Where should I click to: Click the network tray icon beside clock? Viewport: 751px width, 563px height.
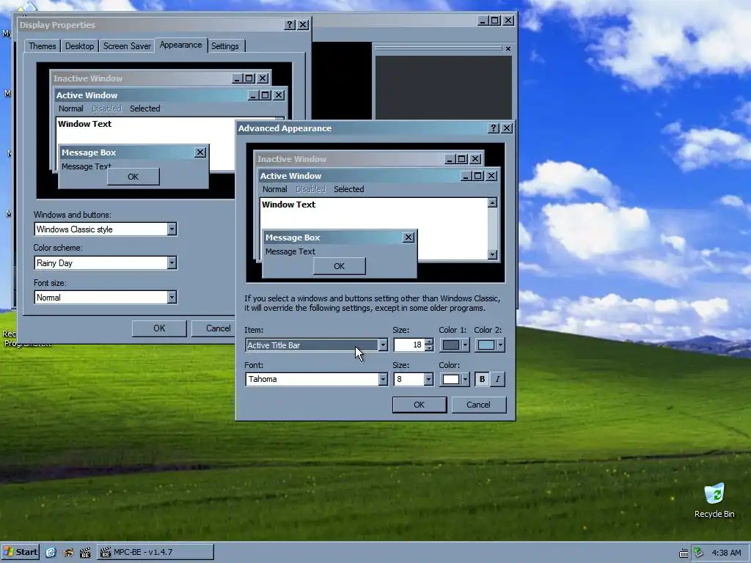(698, 553)
